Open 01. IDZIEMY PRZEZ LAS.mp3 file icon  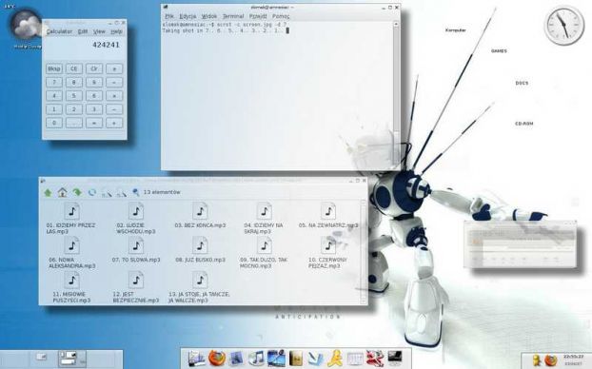pos(71,211)
